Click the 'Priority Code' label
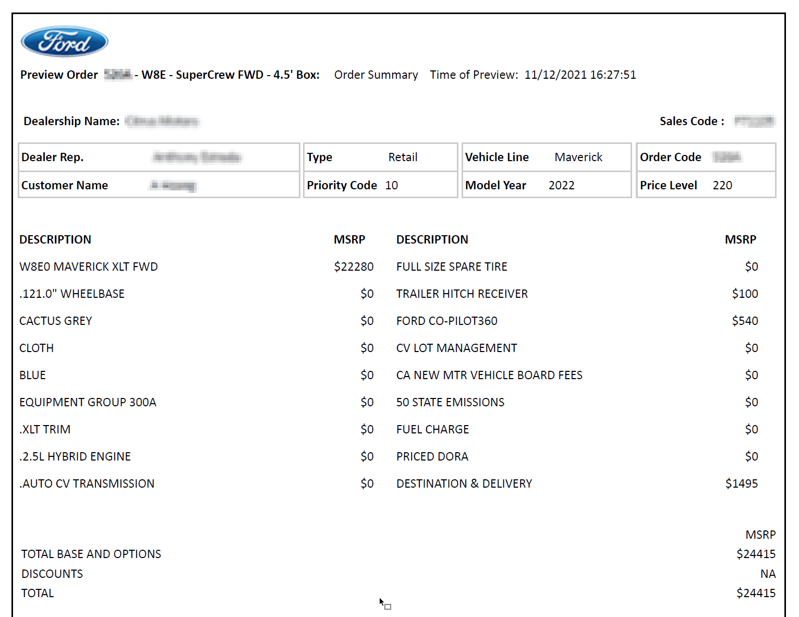Screen dimensions: 799x617 [342, 186]
